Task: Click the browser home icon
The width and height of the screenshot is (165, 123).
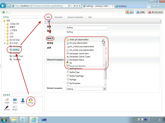Action: [x=154, y=6]
